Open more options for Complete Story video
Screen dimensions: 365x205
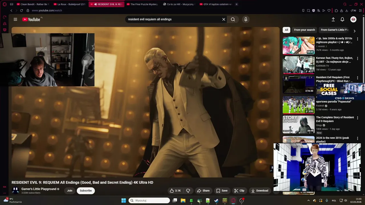tap(358, 117)
